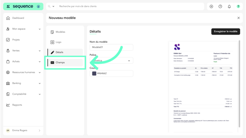Click the circular badge beside Sequence logo

(x=38, y=6)
